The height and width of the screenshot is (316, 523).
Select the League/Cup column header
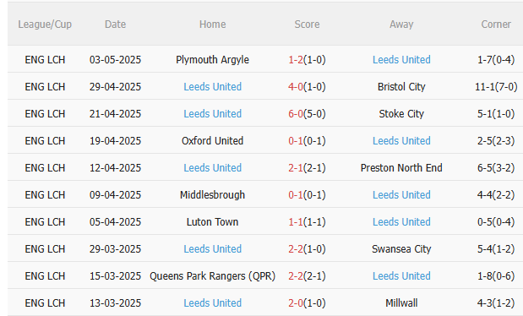(x=45, y=25)
